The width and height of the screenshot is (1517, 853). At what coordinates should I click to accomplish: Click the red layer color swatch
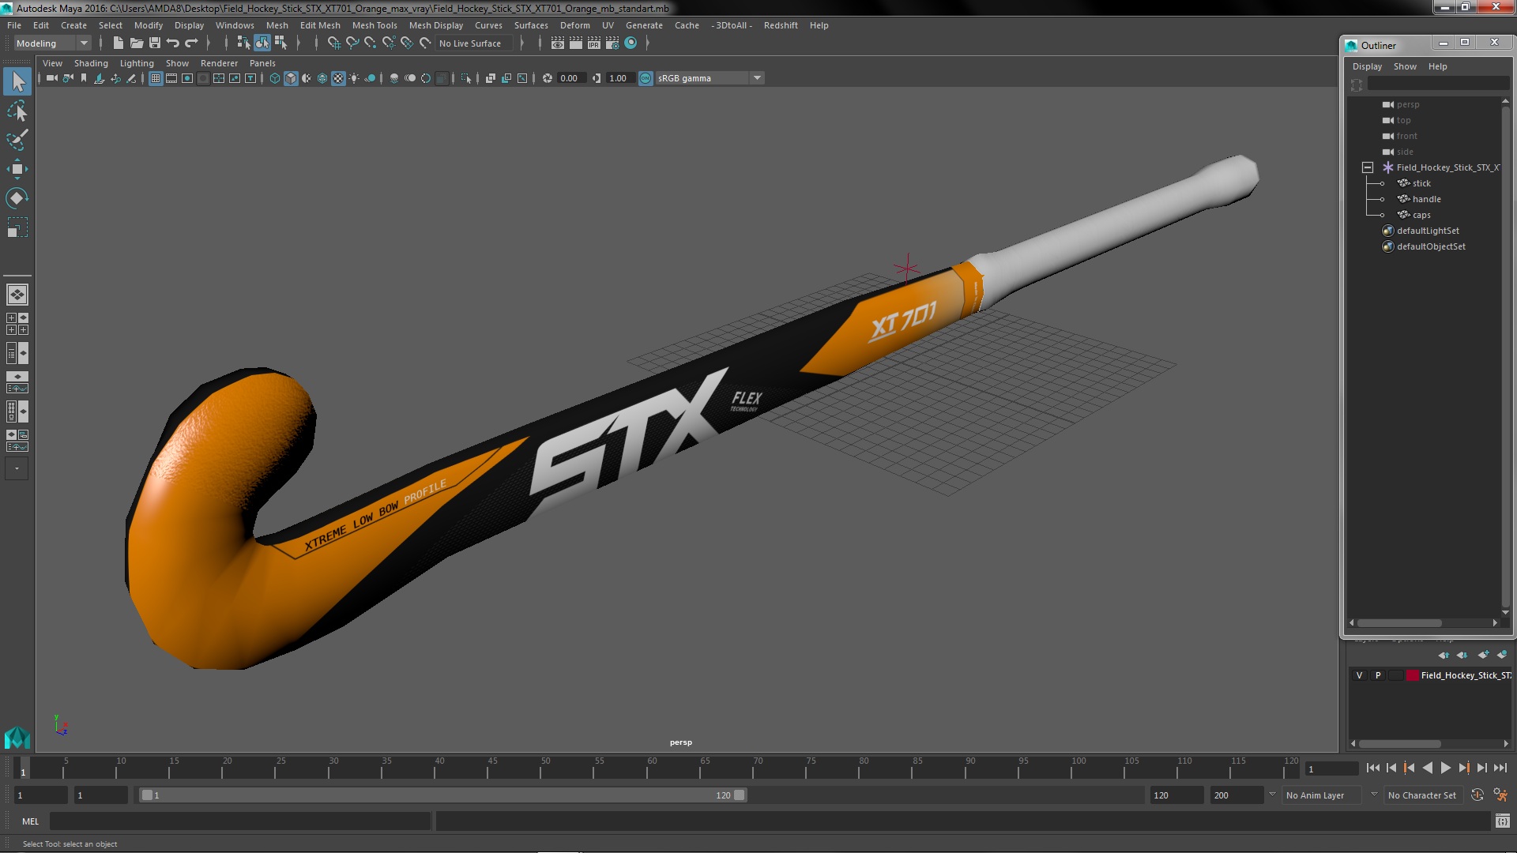point(1412,675)
